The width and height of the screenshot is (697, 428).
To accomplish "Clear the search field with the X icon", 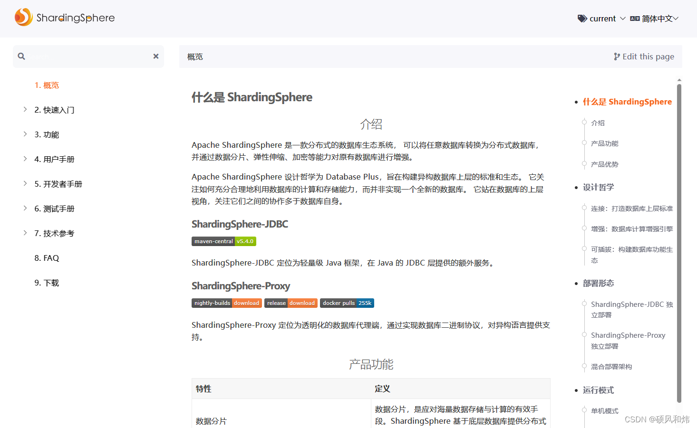I will coord(156,56).
